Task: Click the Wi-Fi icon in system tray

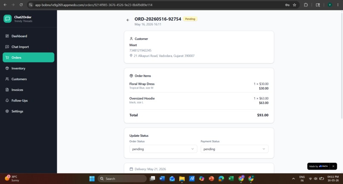Action: point(310,179)
